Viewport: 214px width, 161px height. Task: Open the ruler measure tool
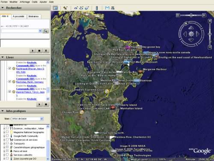point(97,8)
